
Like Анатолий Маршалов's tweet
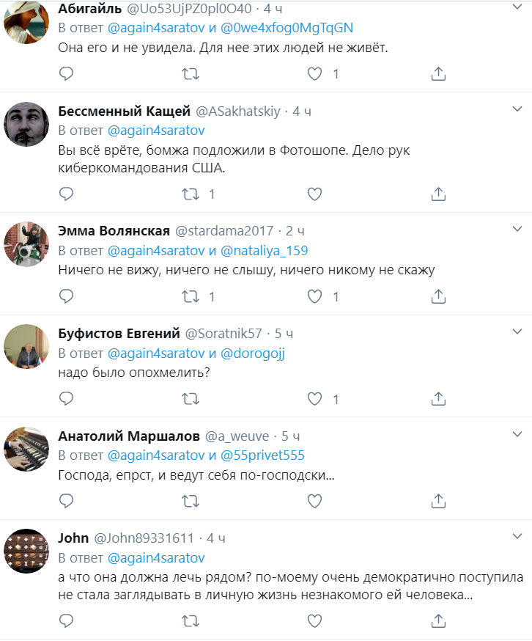coord(314,502)
